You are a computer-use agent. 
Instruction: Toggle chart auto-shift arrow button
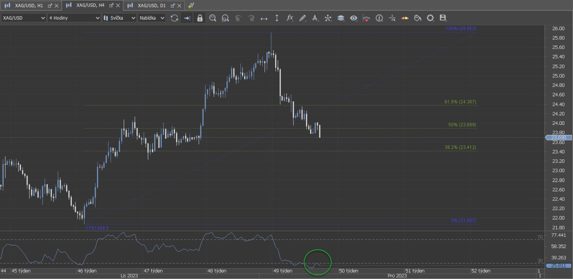[187, 18]
